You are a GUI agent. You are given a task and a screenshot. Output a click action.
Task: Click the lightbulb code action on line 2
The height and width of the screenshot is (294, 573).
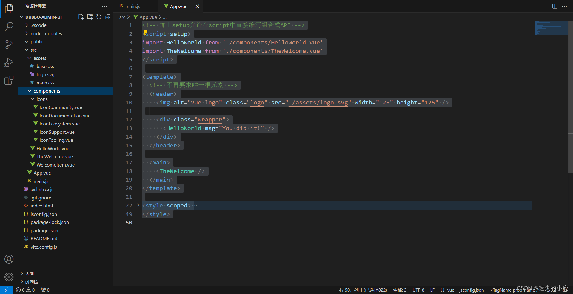(145, 32)
